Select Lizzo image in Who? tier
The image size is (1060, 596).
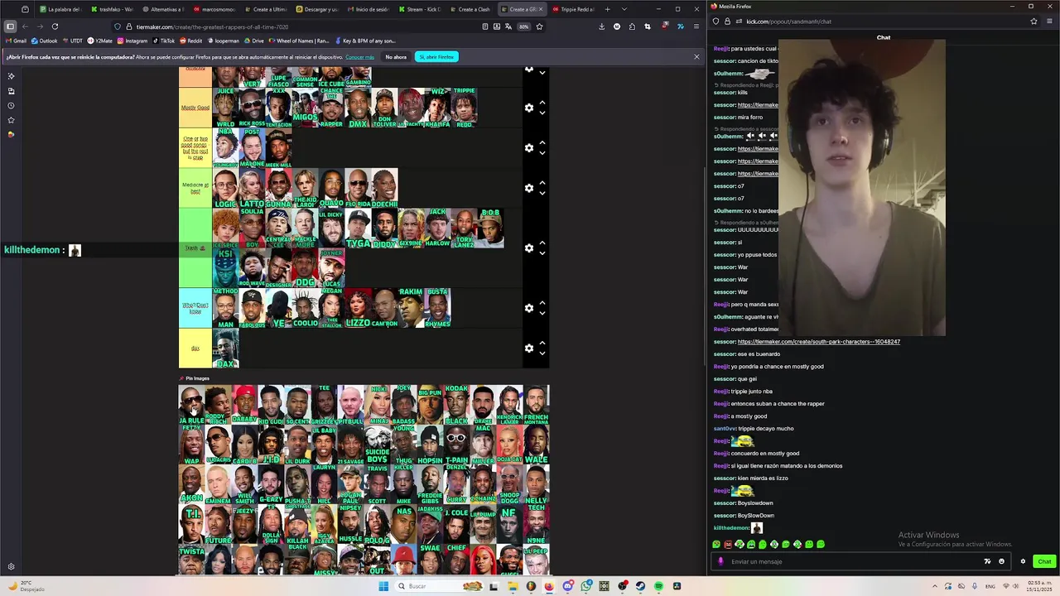click(x=359, y=308)
